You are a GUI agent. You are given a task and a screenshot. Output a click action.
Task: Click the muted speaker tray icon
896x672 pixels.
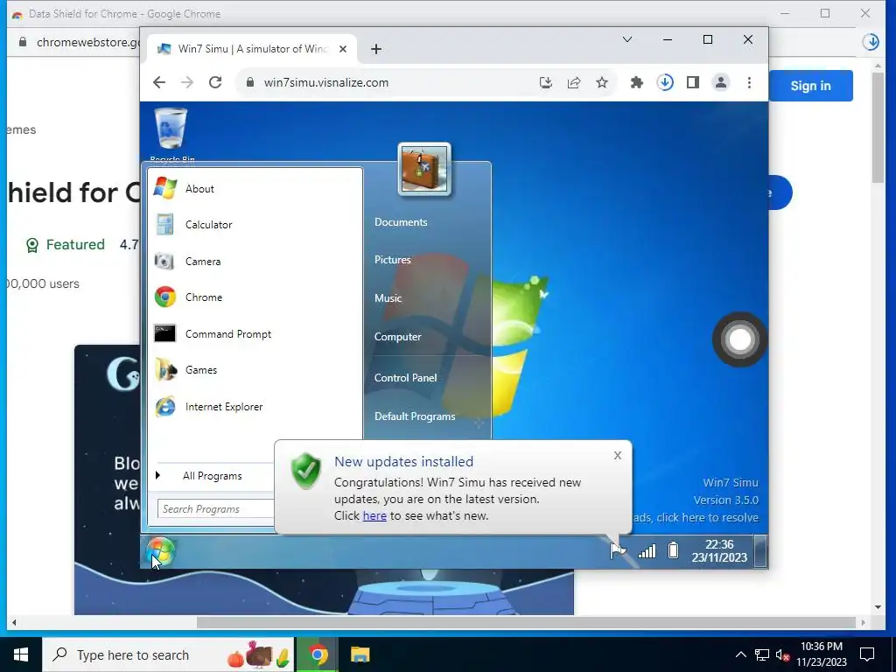(782, 654)
